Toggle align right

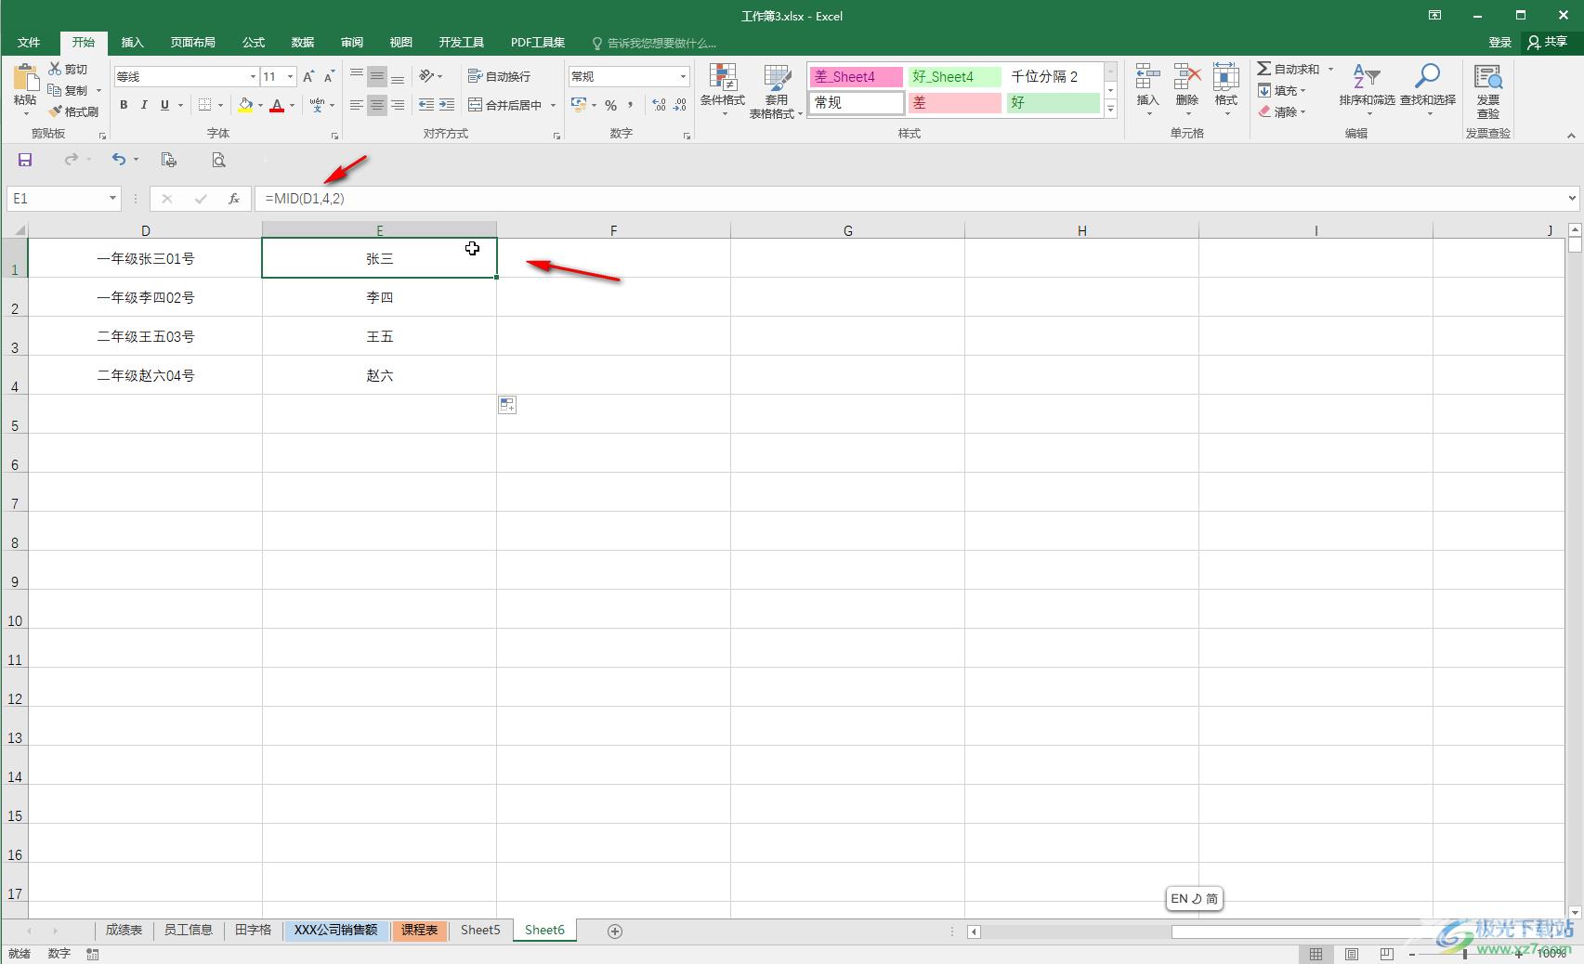398,105
